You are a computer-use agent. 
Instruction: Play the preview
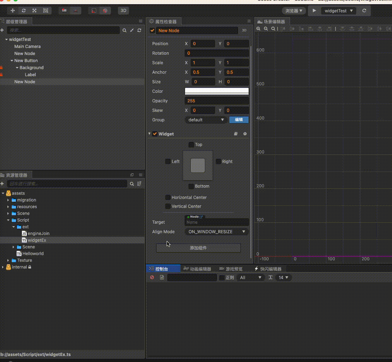coord(314,11)
